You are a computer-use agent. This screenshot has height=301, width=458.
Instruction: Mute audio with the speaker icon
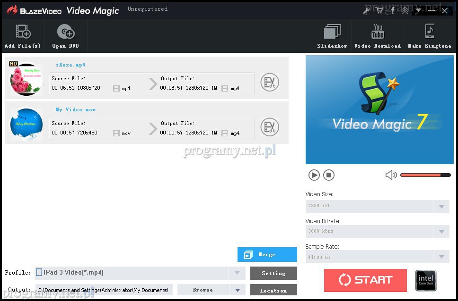click(x=391, y=176)
